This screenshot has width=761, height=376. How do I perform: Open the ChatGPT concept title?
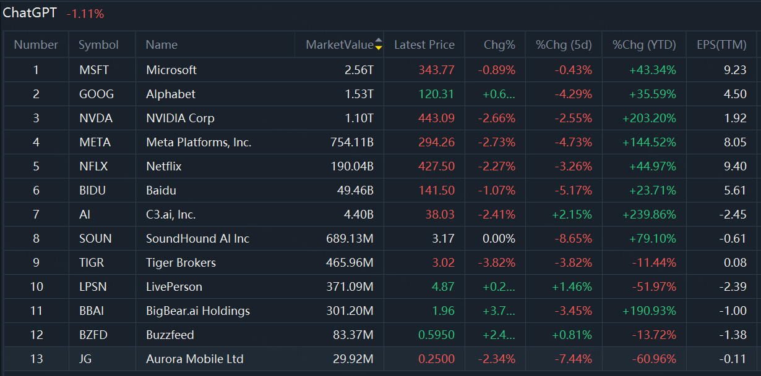coord(30,13)
